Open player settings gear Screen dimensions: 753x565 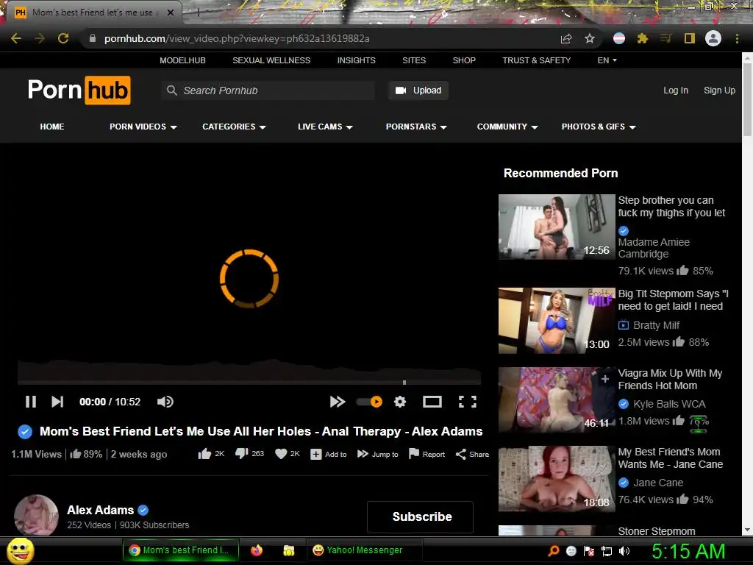click(x=400, y=402)
